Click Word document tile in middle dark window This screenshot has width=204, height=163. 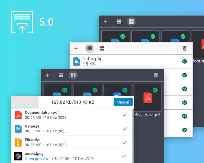coord(117,90)
